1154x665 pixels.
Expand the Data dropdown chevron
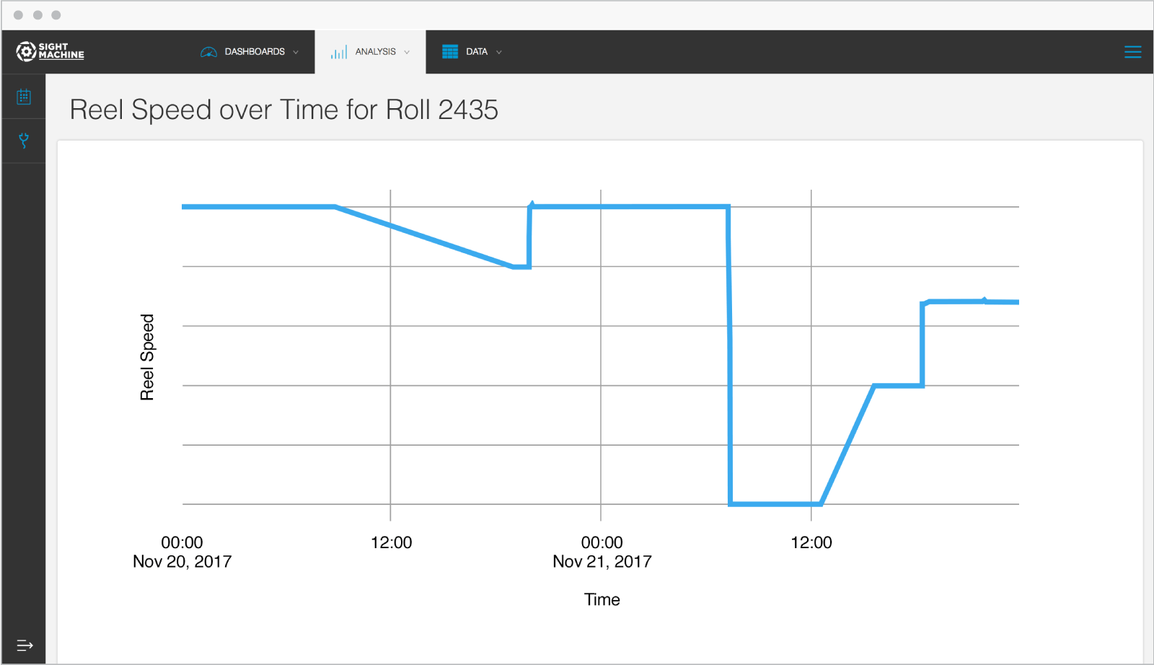tap(499, 52)
